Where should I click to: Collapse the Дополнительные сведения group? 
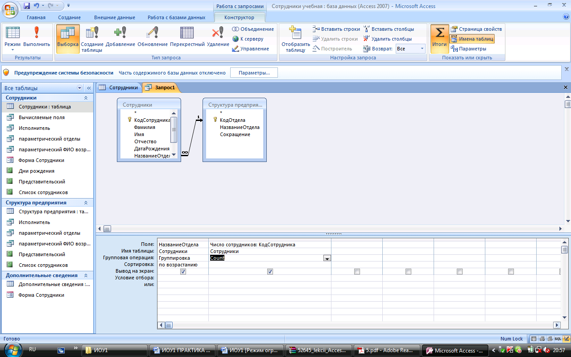(86, 275)
